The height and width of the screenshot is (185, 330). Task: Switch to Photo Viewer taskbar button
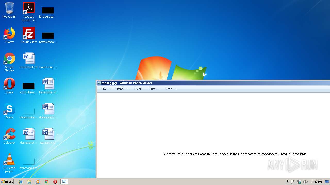tap(64, 182)
